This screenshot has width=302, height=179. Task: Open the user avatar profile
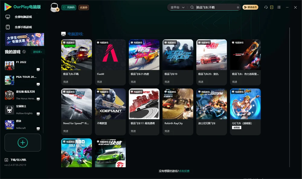(x=55, y=7)
